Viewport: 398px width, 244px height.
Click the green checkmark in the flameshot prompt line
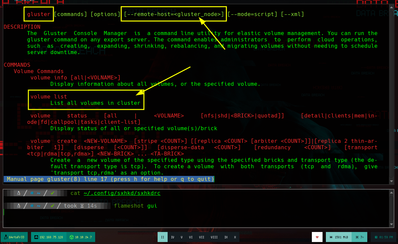52,206
